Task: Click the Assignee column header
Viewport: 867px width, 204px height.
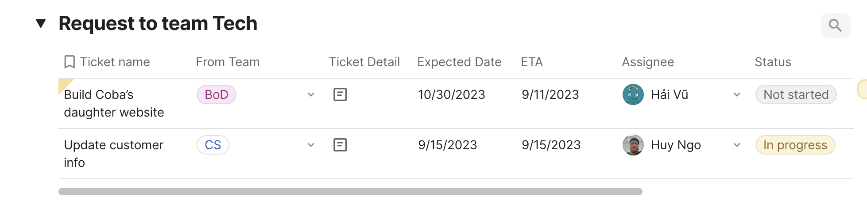Action: tap(648, 62)
